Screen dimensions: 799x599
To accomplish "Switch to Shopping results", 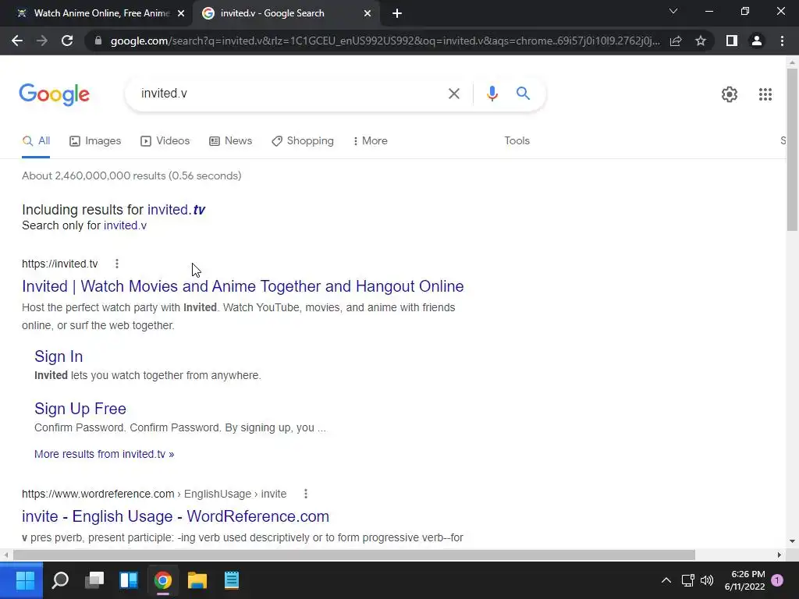I will pos(303,141).
